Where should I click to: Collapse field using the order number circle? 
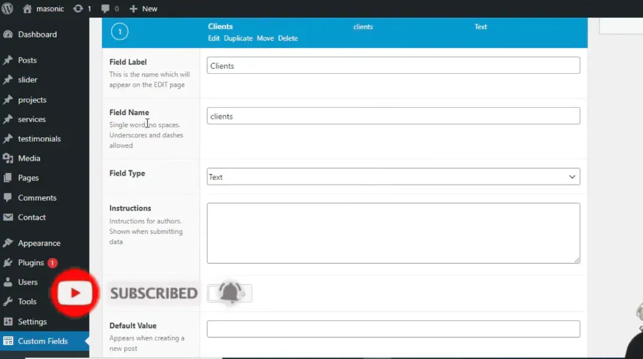coord(120,32)
